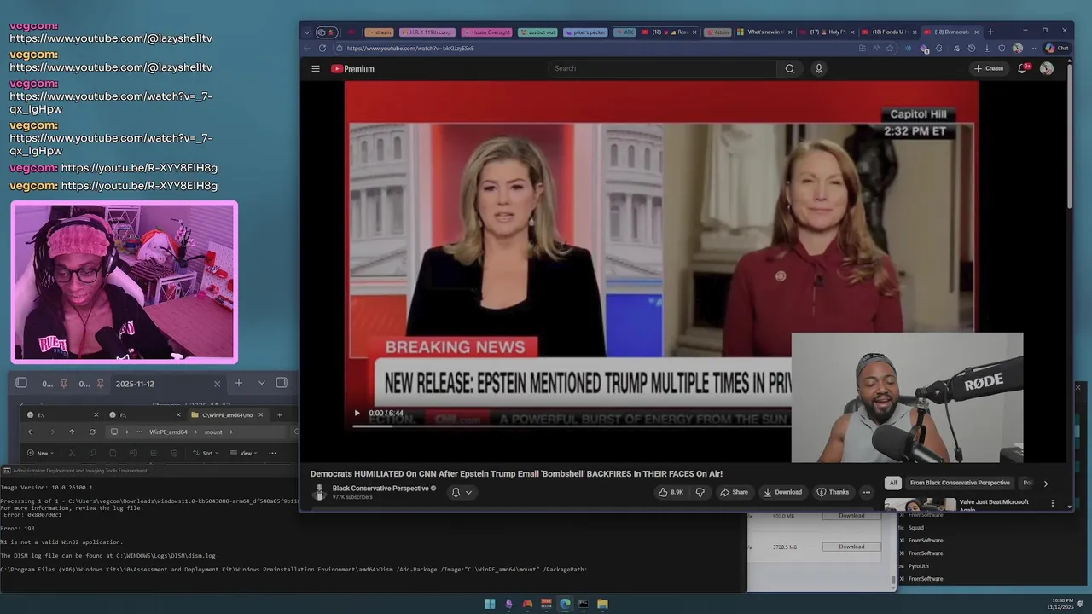Open Black Conservative Perspective channel link
Screen dimensions: 1092x614
380,489
